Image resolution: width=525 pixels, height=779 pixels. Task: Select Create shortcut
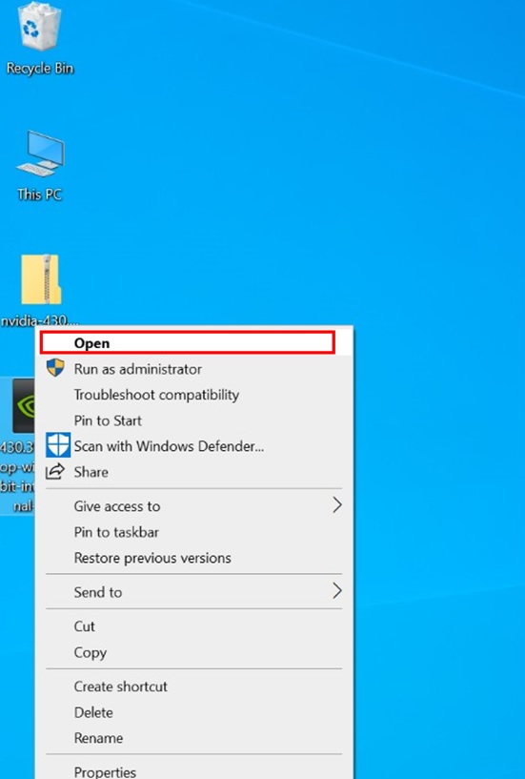pos(194,687)
